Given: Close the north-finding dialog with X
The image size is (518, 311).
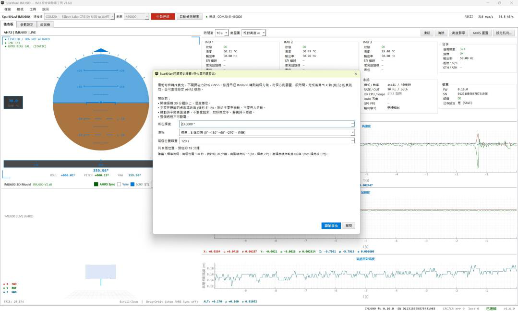Looking at the screenshot, I should pyautogui.click(x=356, y=73).
